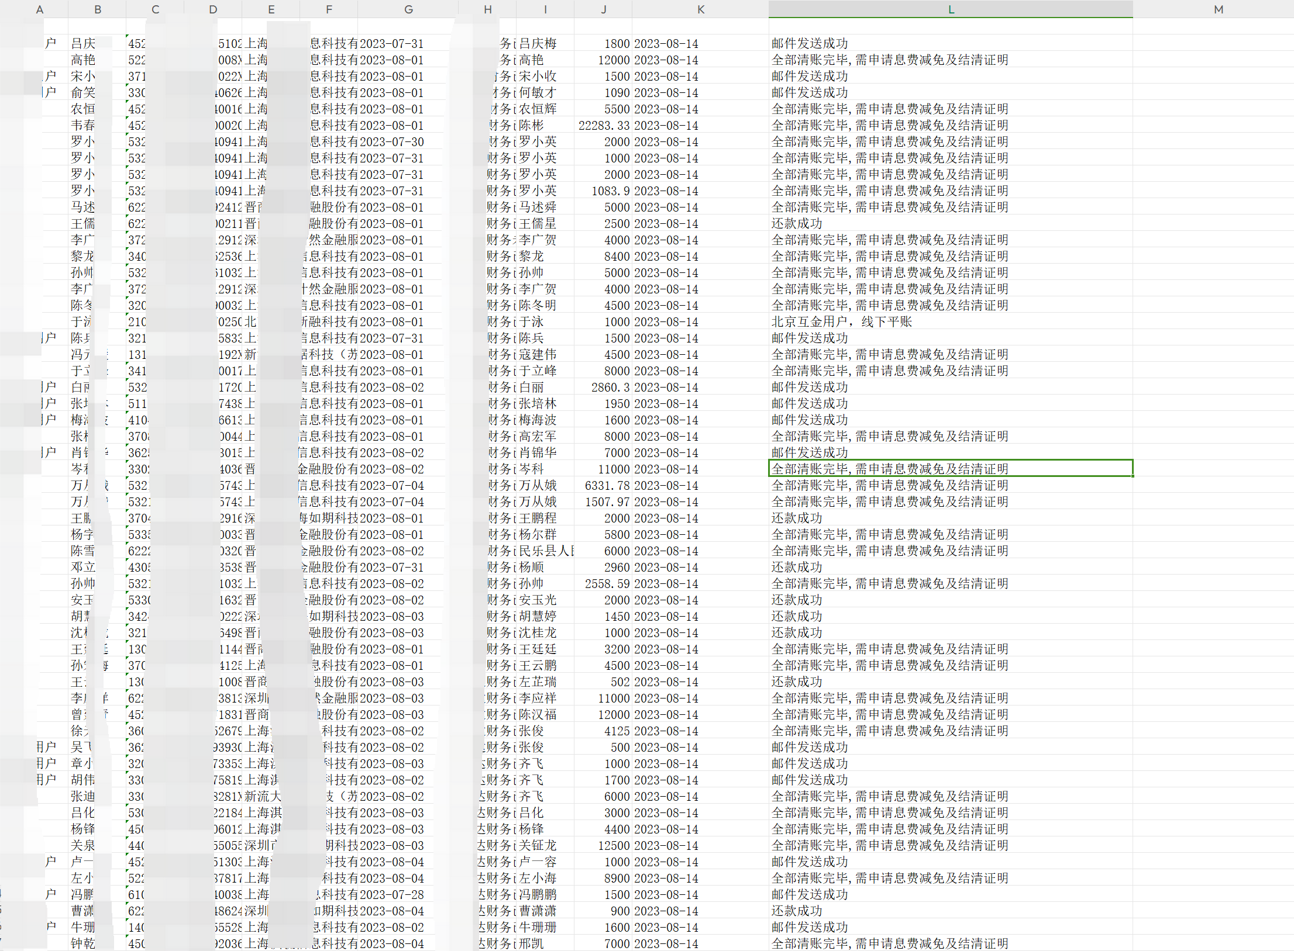Click the name cell 牛珊珊
This screenshot has height=951, width=1294.
click(x=545, y=928)
